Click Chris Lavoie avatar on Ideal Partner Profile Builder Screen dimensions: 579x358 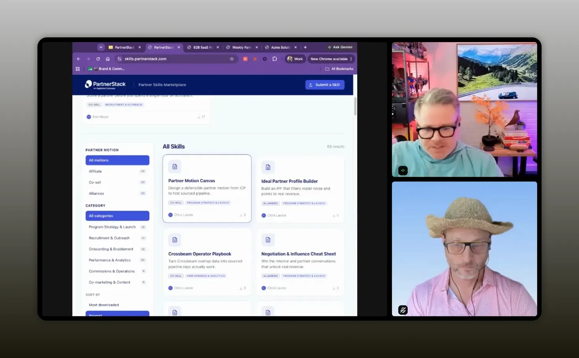coord(264,216)
